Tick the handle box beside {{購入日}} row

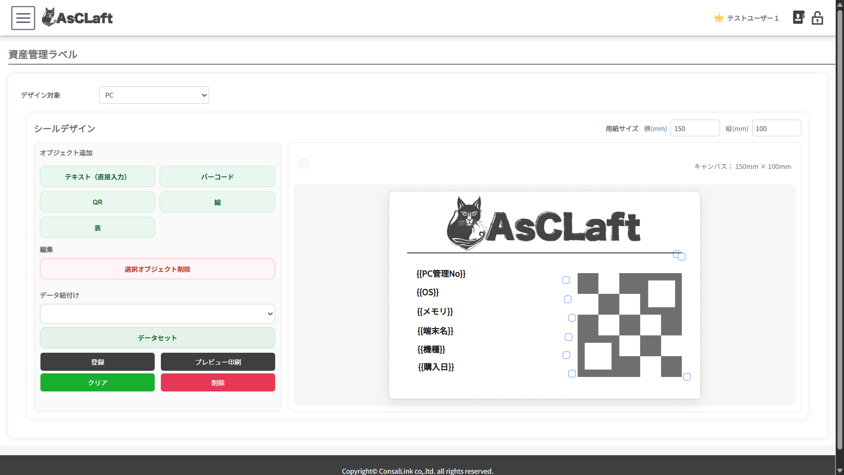(572, 374)
